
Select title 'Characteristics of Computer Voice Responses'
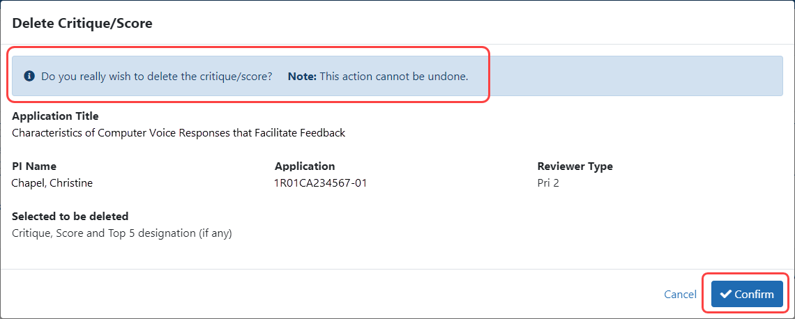click(179, 133)
